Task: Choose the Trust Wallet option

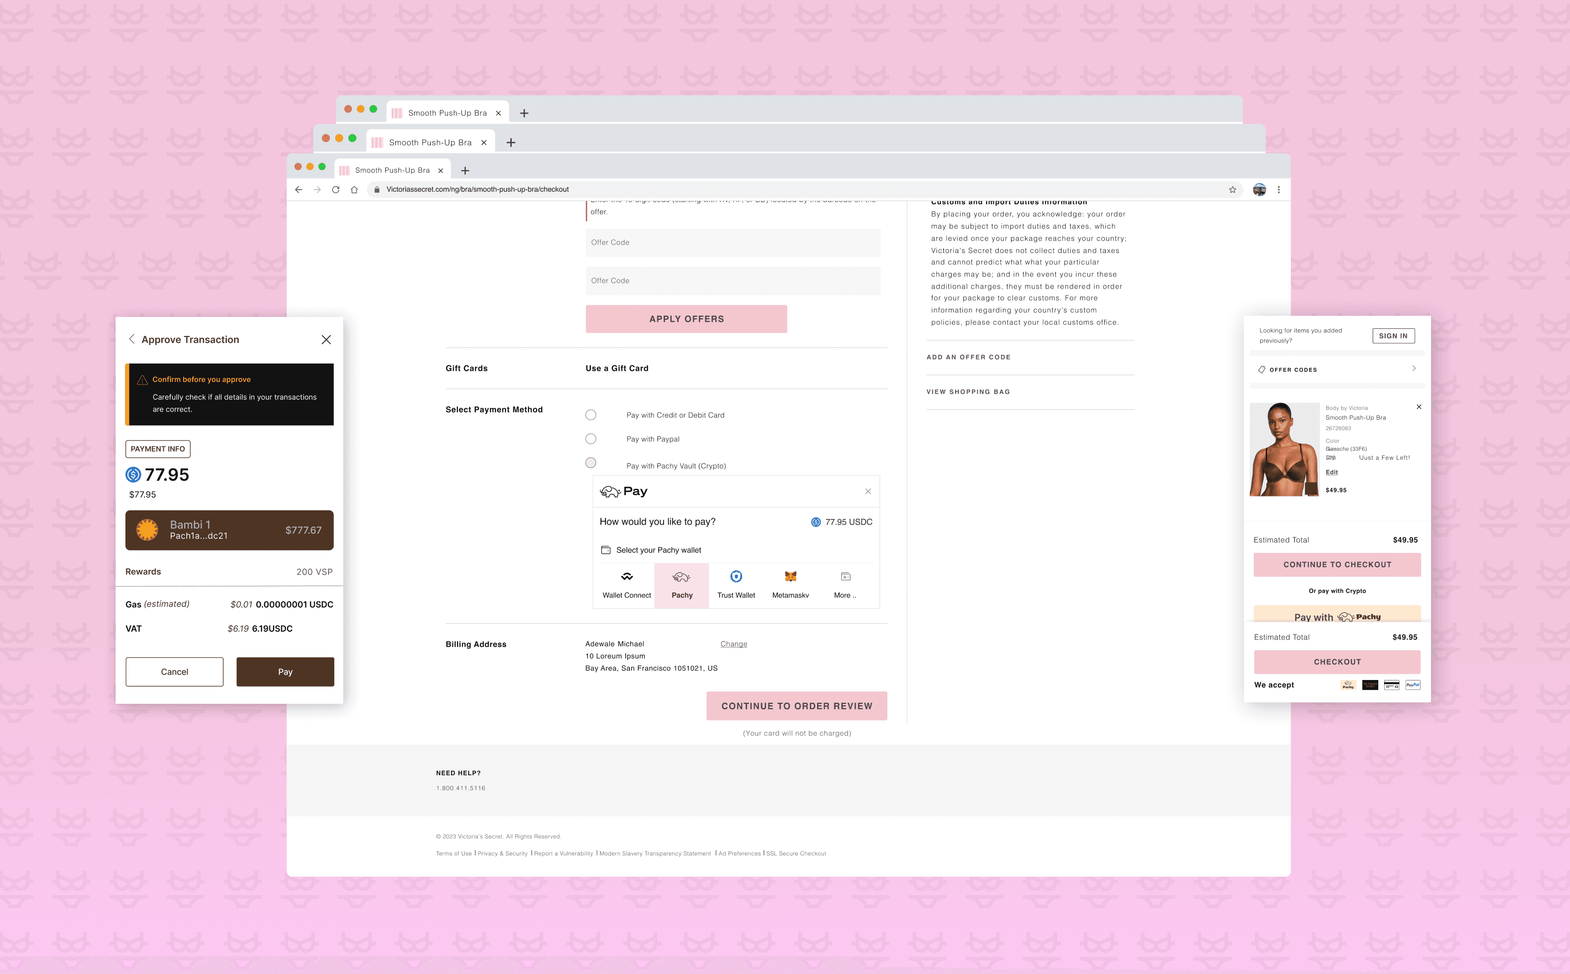Action: 736,586
